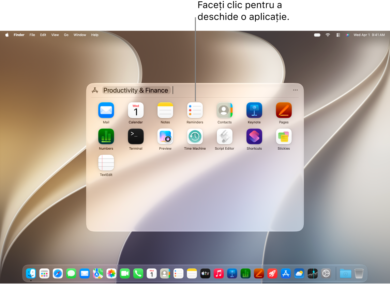Open the Trash in the Dock

point(359,273)
